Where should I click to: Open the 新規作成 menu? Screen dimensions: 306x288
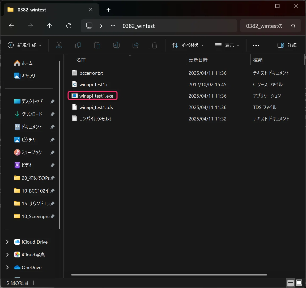pos(25,45)
